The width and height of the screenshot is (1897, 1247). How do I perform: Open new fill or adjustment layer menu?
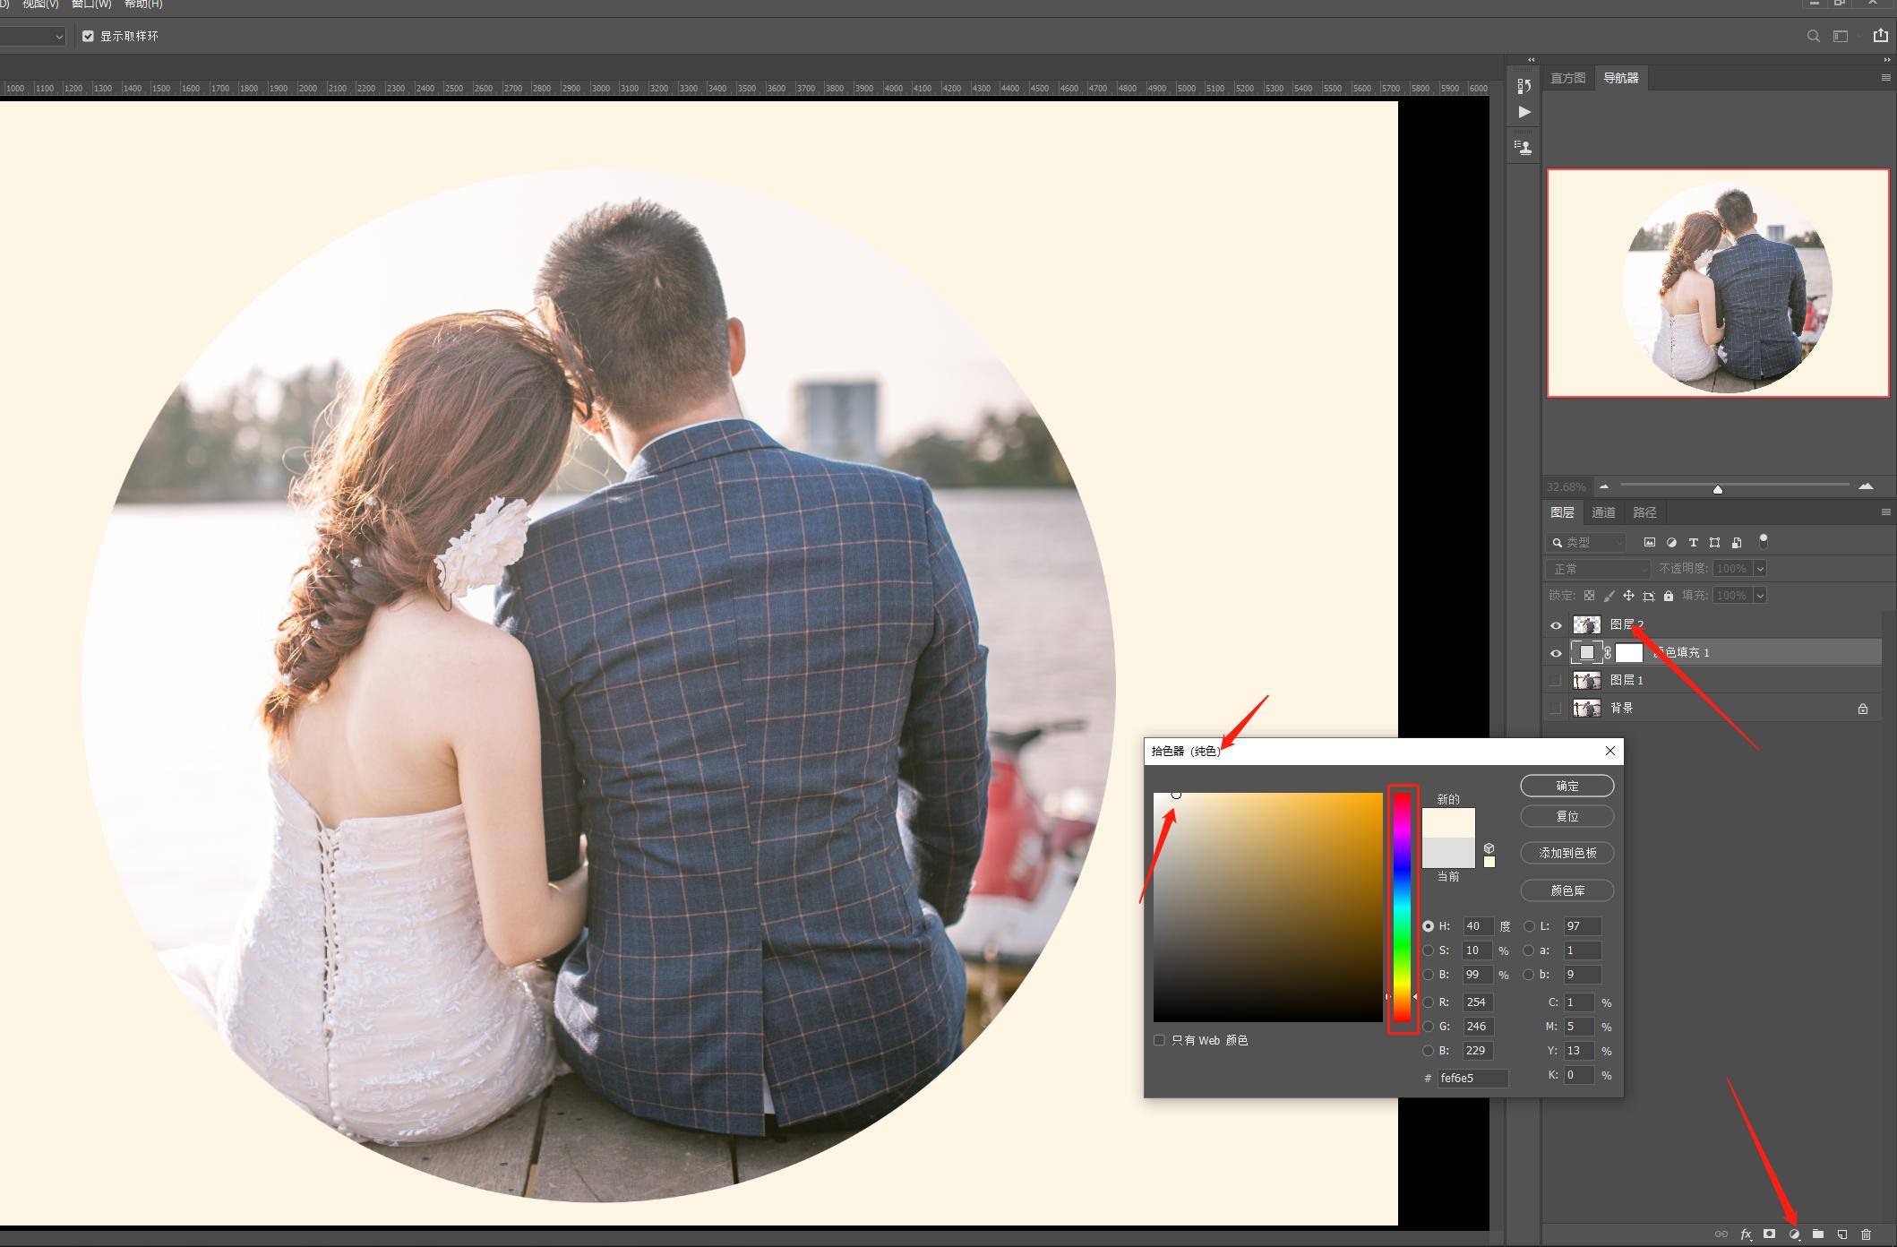tap(1794, 1234)
